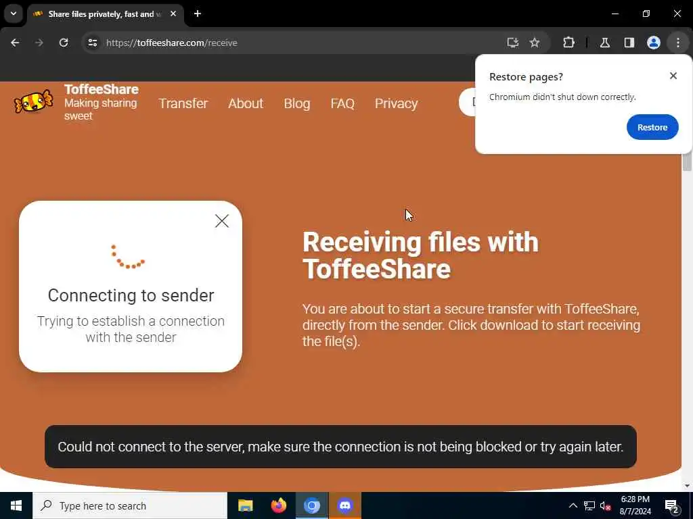Open the FAQ navigation link
This screenshot has height=519, width=693.
342,103
